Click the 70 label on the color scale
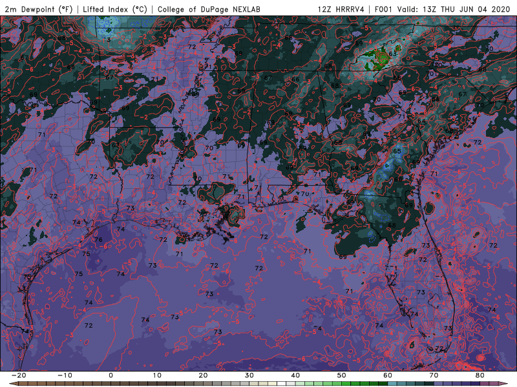 click(434, 375)
